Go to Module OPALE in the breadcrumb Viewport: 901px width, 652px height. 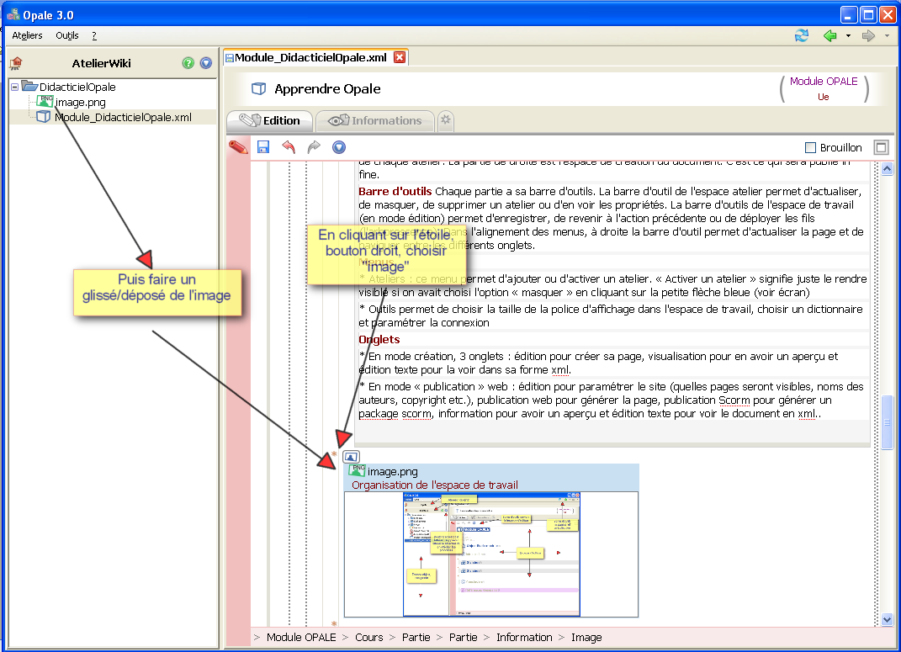pyautogui.click(x=301, y=637)
